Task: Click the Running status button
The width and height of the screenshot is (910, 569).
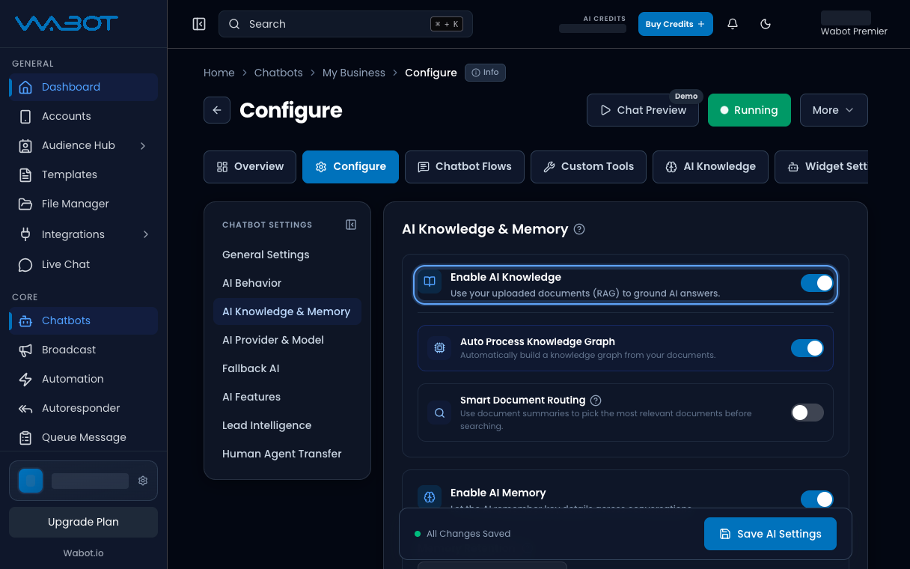Action: tap(749, 110)
